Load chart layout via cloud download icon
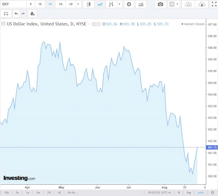This screenshot has height=196, width=218. point(188,4)
